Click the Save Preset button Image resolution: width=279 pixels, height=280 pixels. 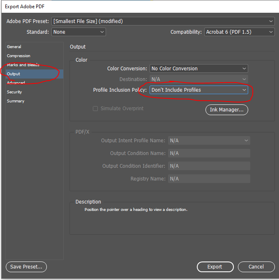(26, 267)
